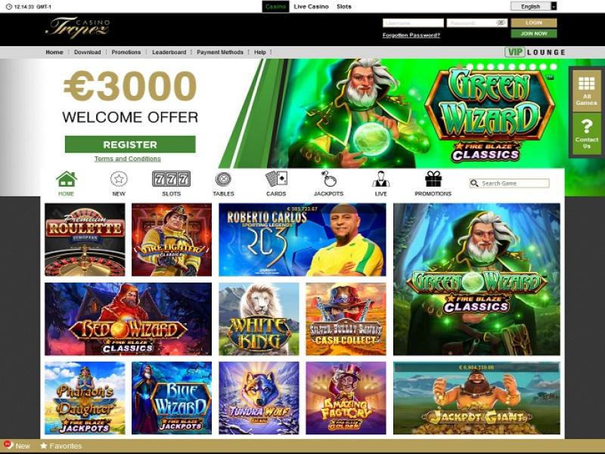Viewport: 605px width, 454px height.
Task: Click the JOIN NOW button
Action: (534, 33)
